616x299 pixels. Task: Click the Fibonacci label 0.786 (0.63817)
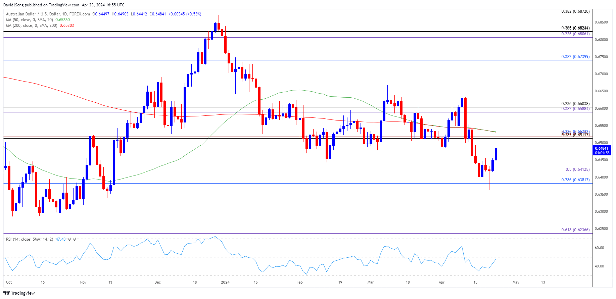pos(575,180)
